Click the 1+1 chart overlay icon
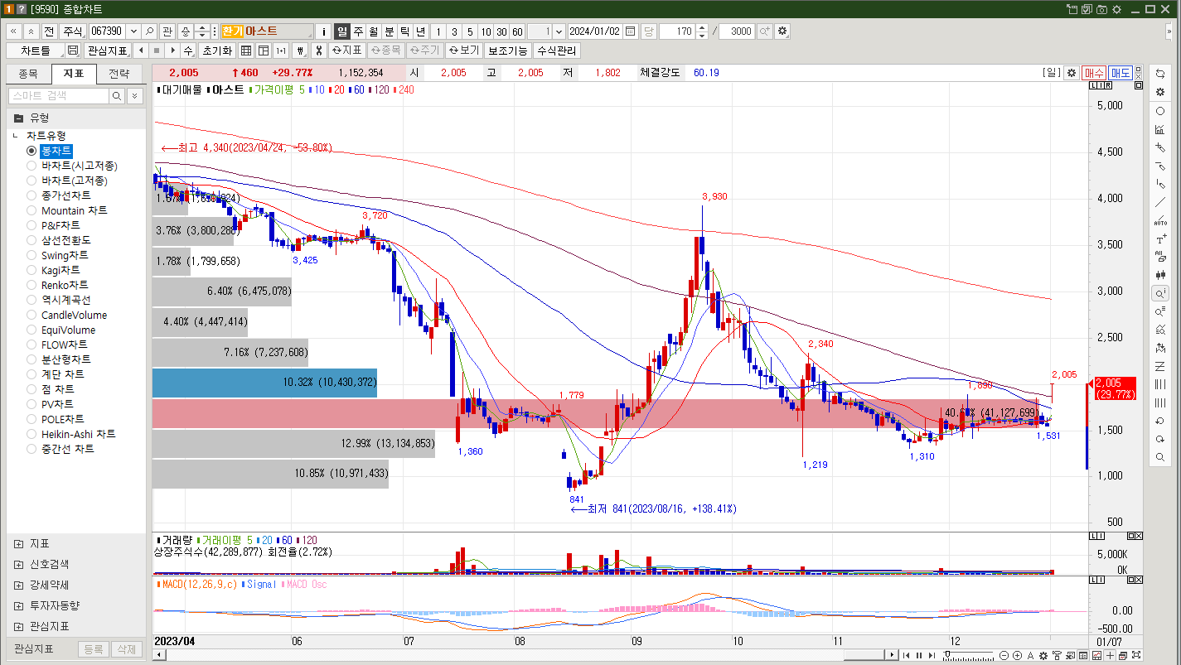The height and width of the screenshot is (665, 1181). (x=281, y=51)
